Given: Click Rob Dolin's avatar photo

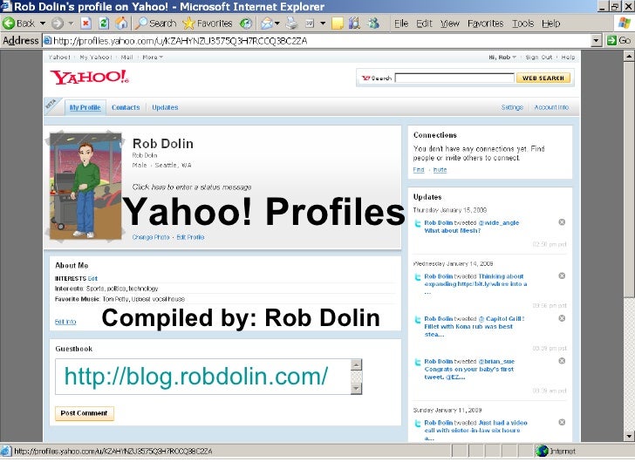Looking at the screenshot, I should [x=85, y=187].
